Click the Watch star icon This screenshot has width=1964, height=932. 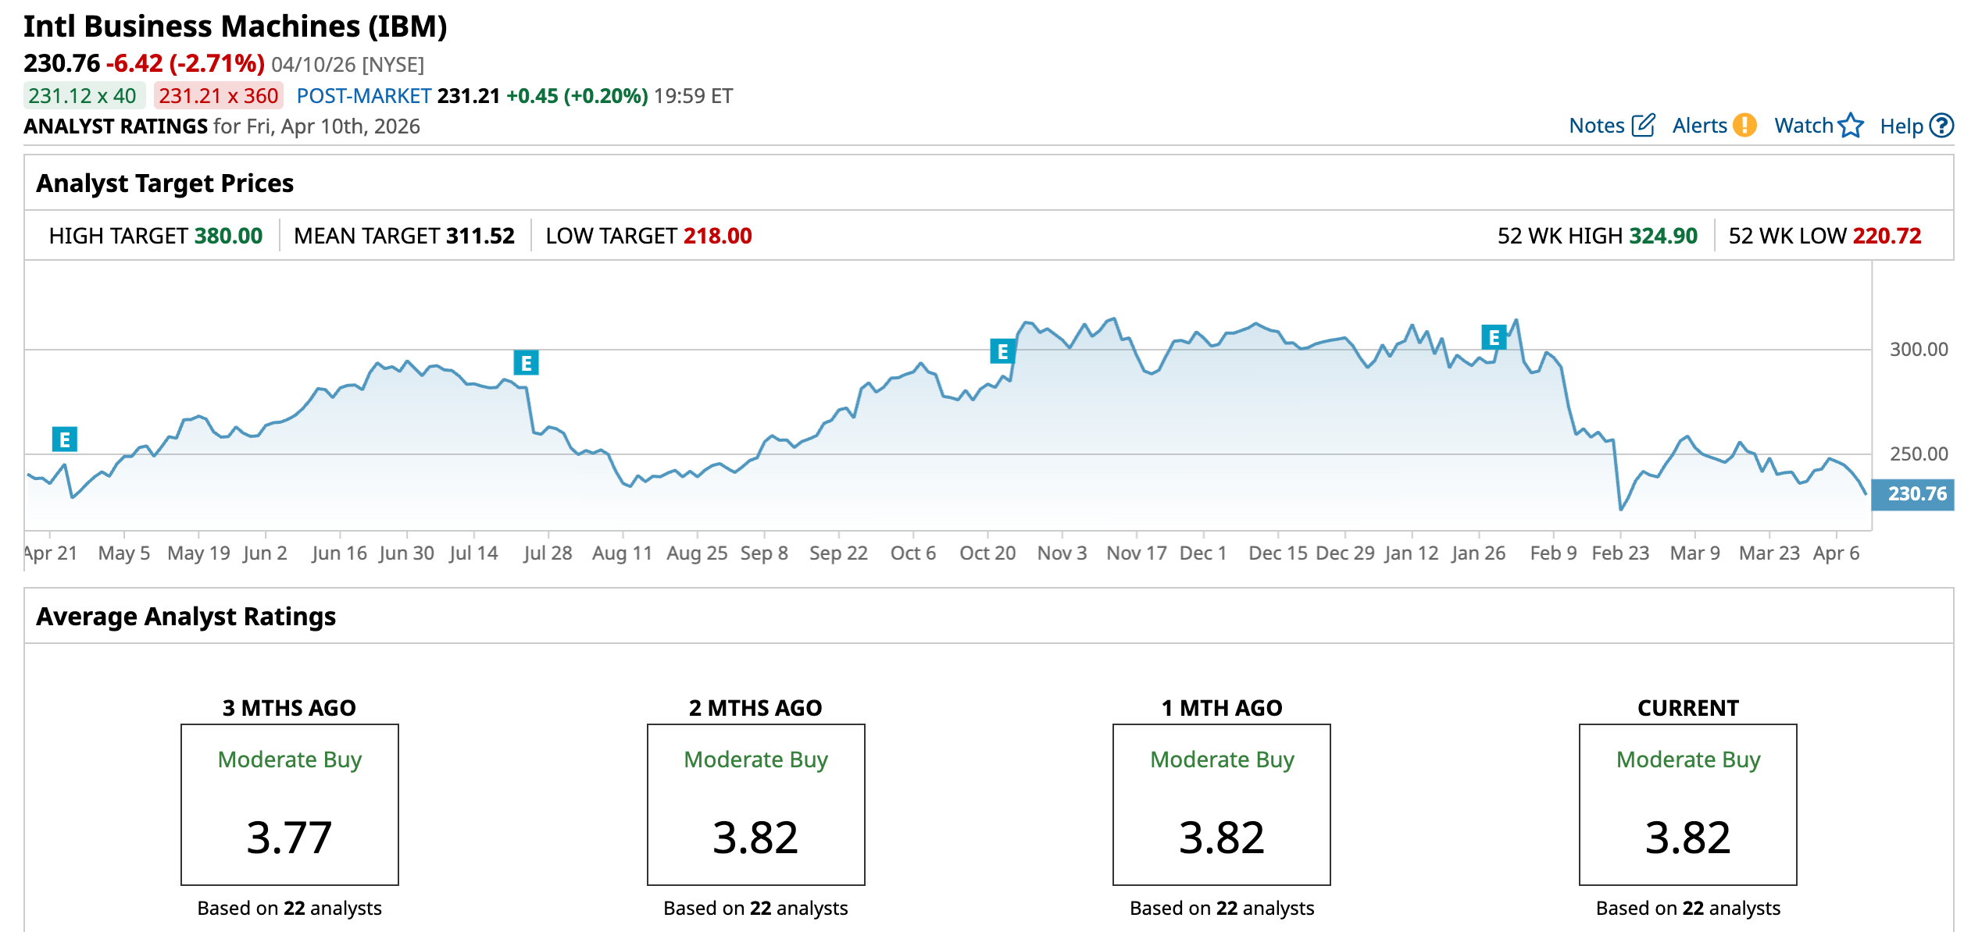coord(1851,126)
